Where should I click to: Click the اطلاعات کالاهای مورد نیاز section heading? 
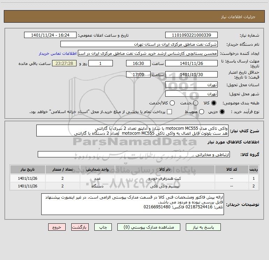(233, 142)
